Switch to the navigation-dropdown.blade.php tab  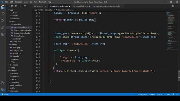[x=108, y=6]
